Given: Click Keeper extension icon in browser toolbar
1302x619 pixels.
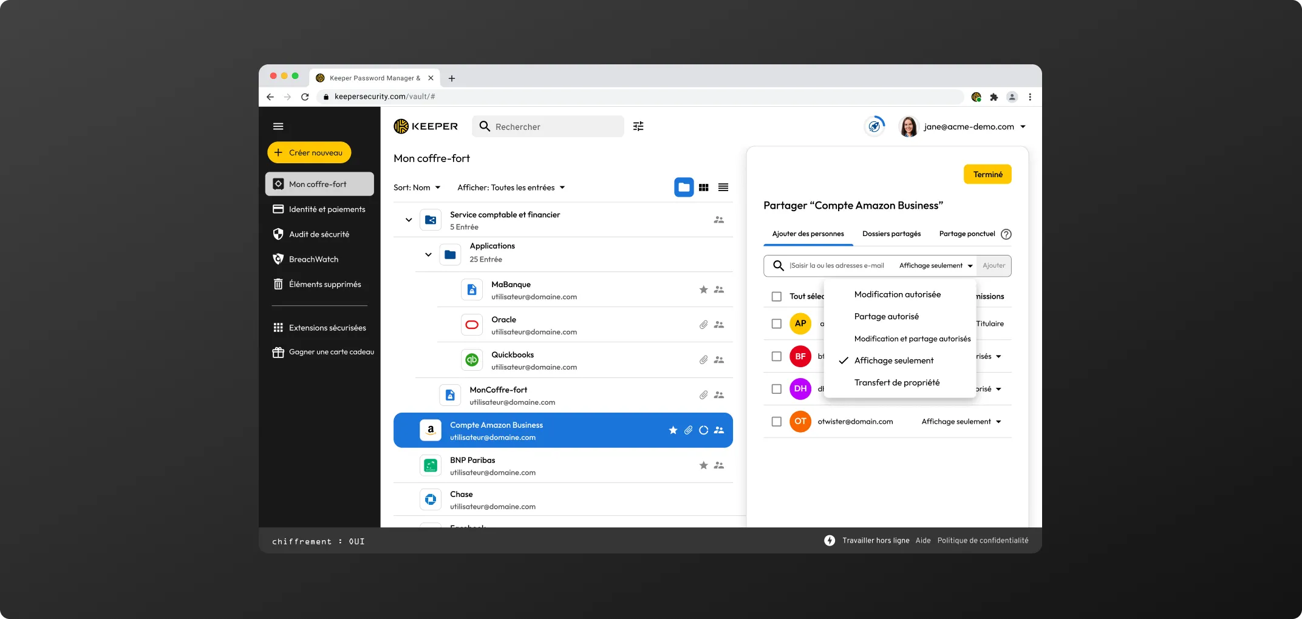Looking at the screenshot, I should 976,96.
